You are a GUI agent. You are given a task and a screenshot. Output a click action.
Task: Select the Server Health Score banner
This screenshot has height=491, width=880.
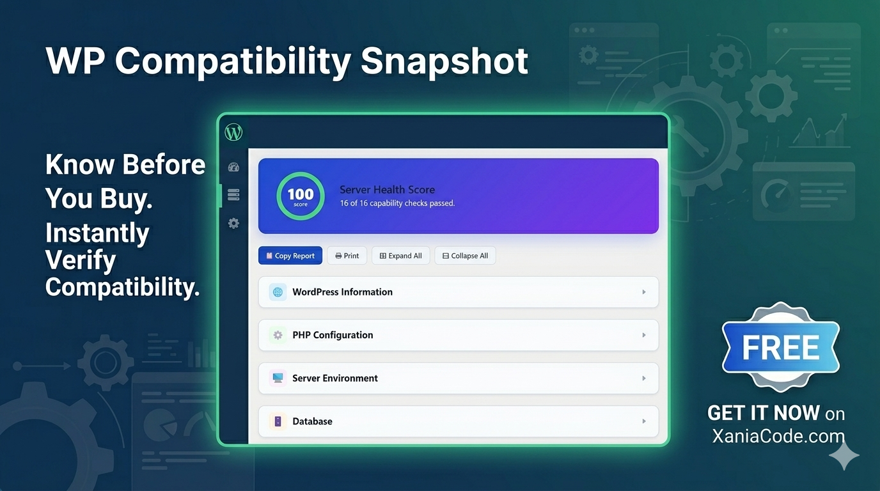point(458,195)
